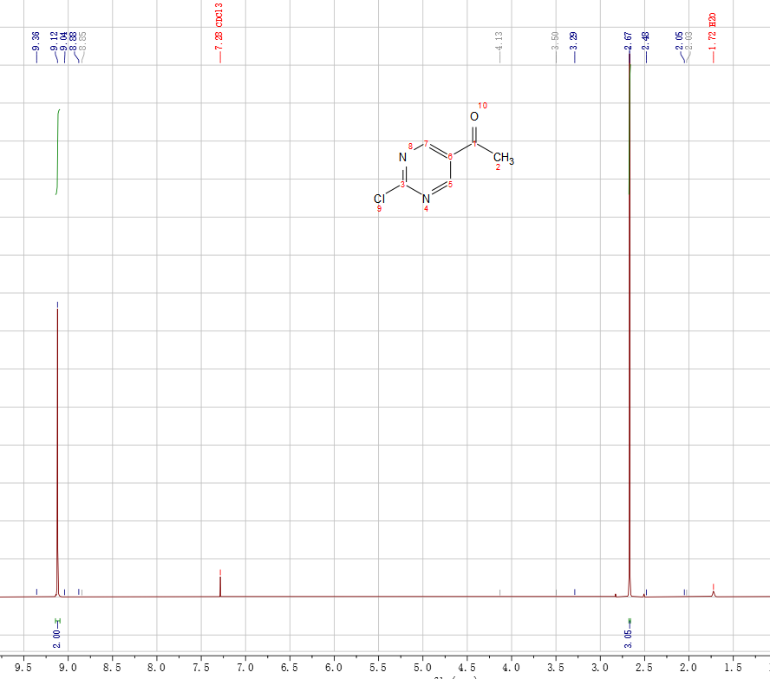Image resolution: width=770 pixels, height=679 pixels.
Task: Select the 3.29 peak label
Action: (x=574, y=41)
